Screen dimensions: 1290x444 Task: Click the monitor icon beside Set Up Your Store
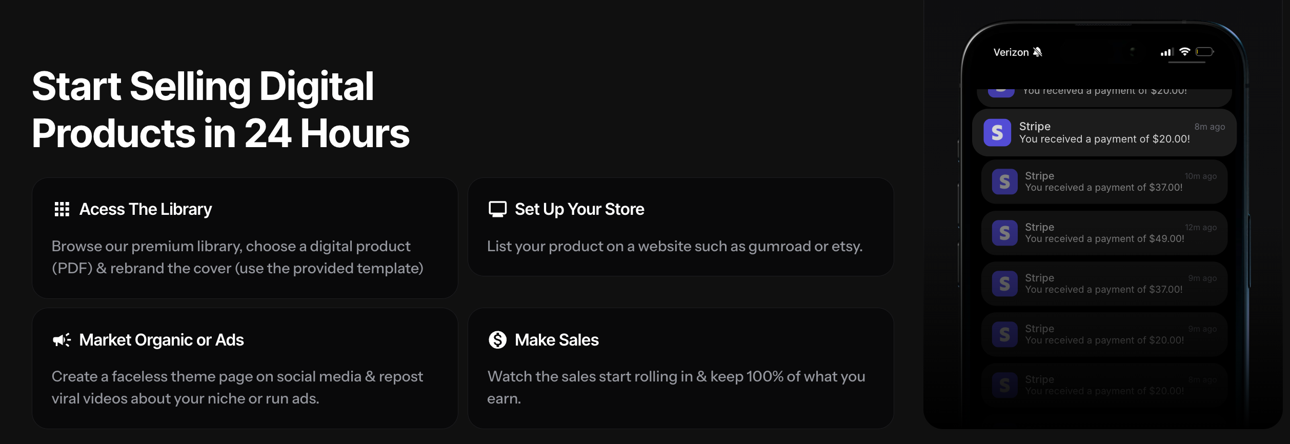click(497, 209)
